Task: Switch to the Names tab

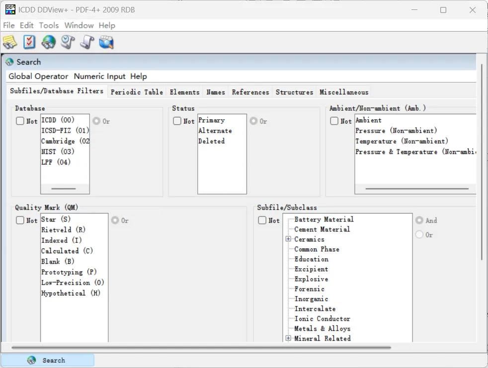Action: 216,92
